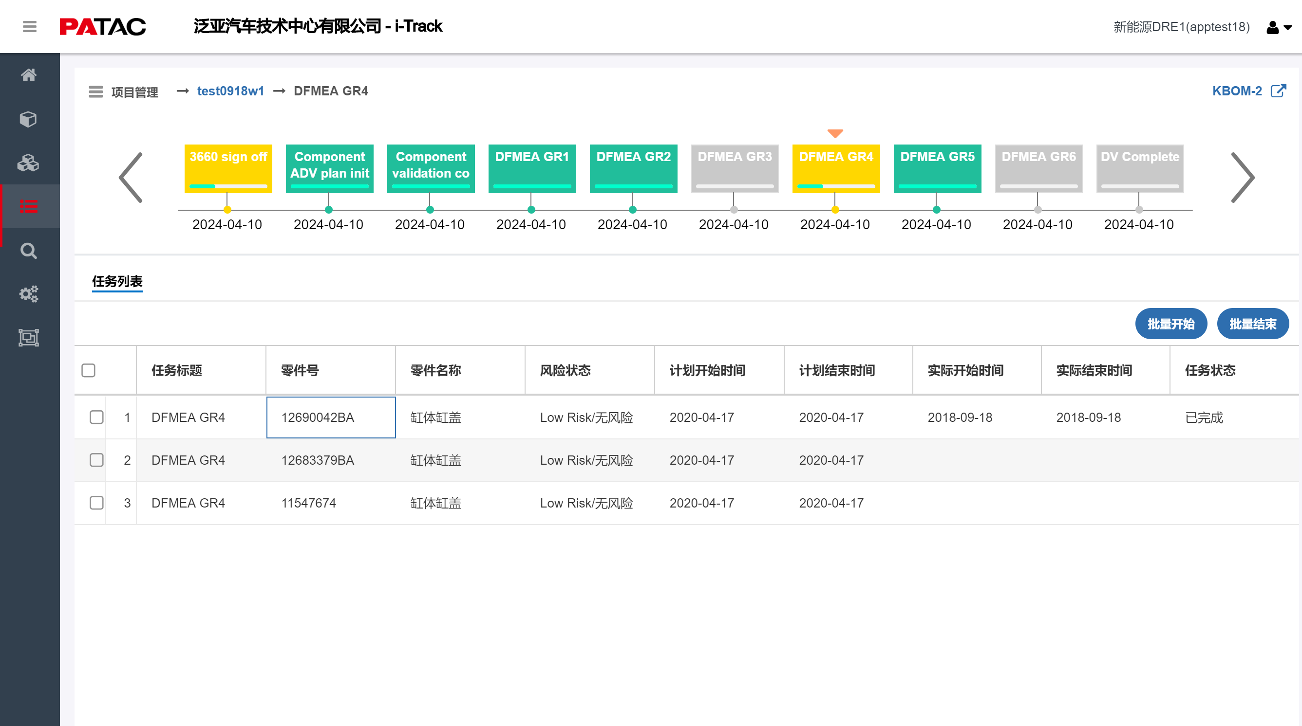Check the row 3 checkbox for 11547674
The height and width of the screenshot is (726, 1302).
pos(96,503)
